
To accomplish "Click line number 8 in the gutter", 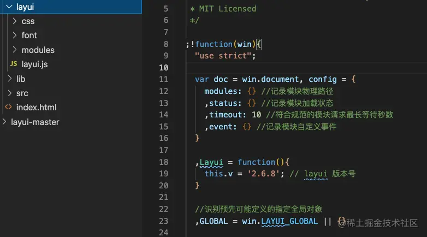I will 166,44.
